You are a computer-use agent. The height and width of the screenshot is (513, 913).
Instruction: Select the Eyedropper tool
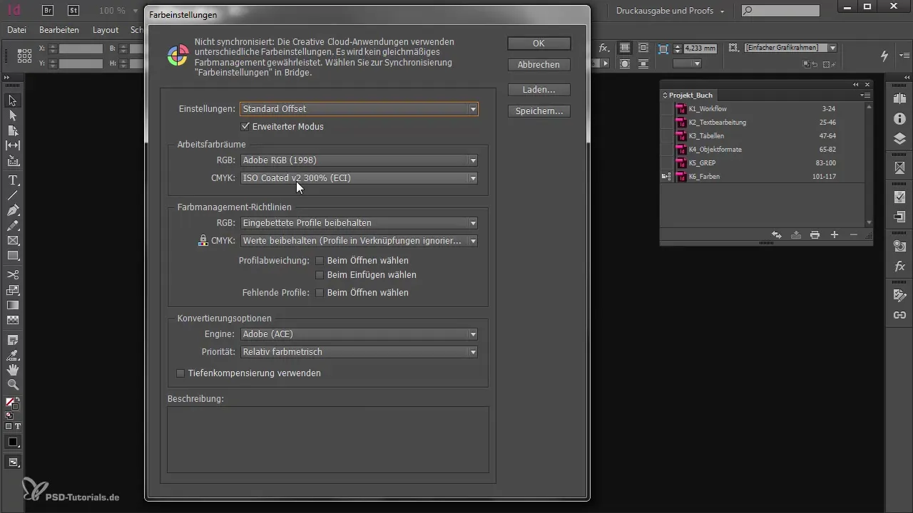click(13, 355)
